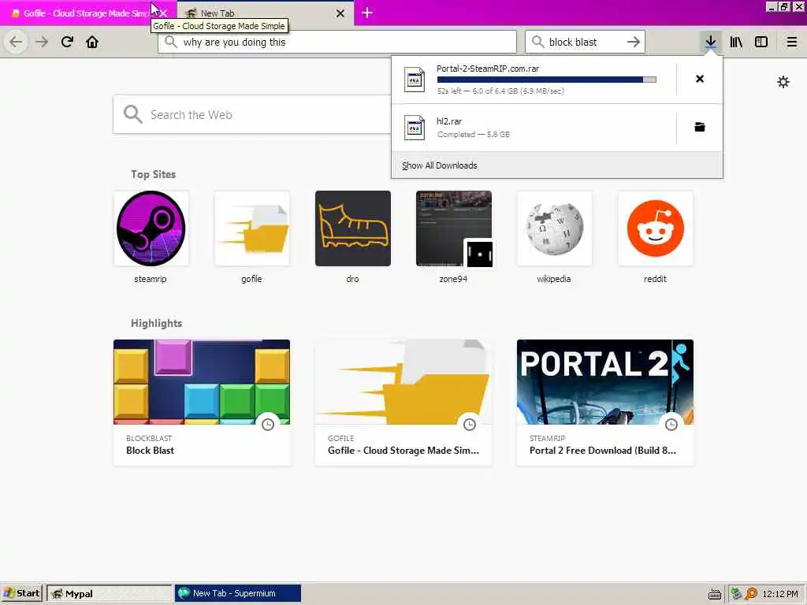Click history clock icon on Portal 2 card

(x=671, y=425)
